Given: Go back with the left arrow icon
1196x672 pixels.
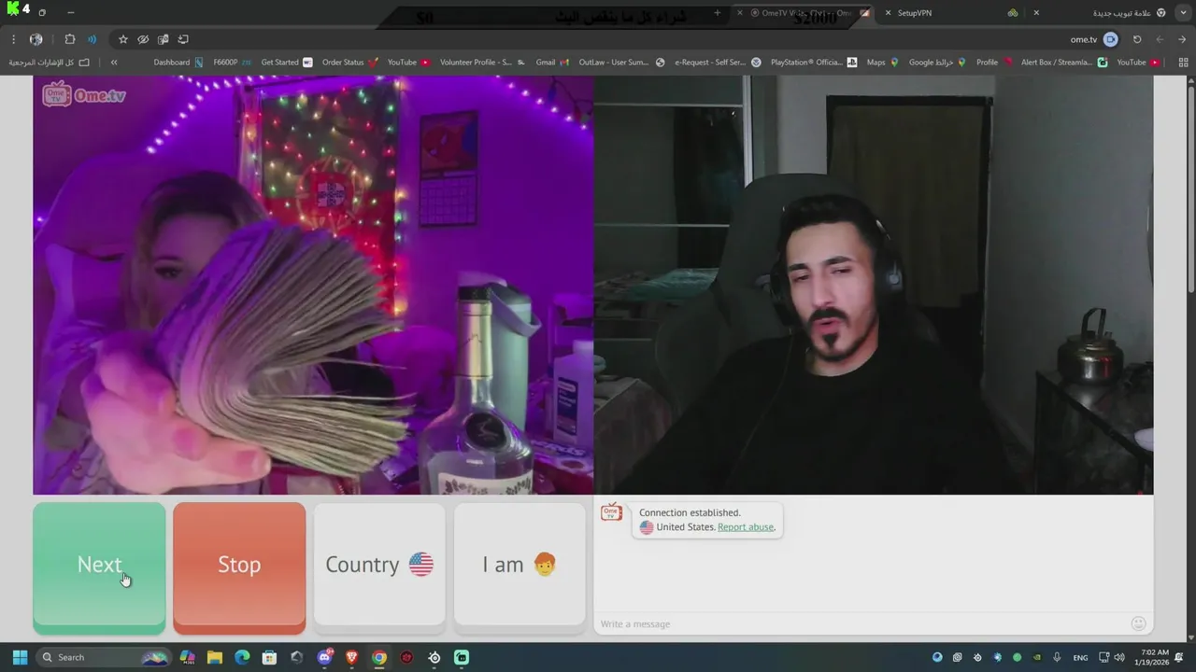Looking at the screenshot, I should click(1160, 39).
